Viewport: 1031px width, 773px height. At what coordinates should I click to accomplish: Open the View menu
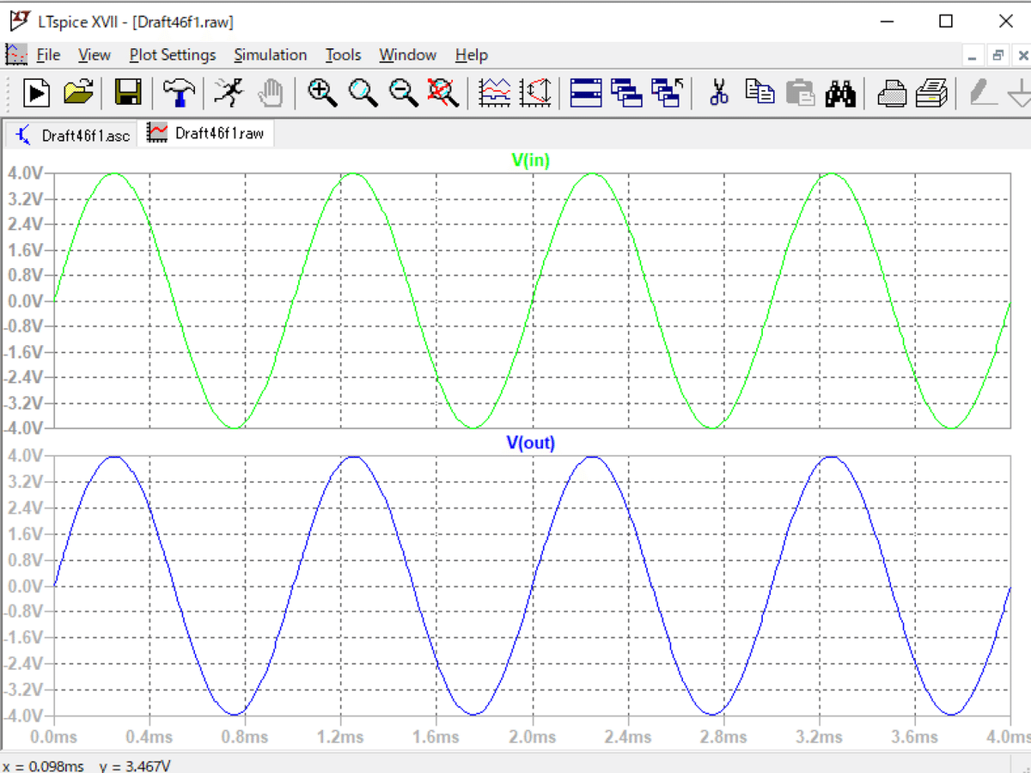(x=95, y=55)
